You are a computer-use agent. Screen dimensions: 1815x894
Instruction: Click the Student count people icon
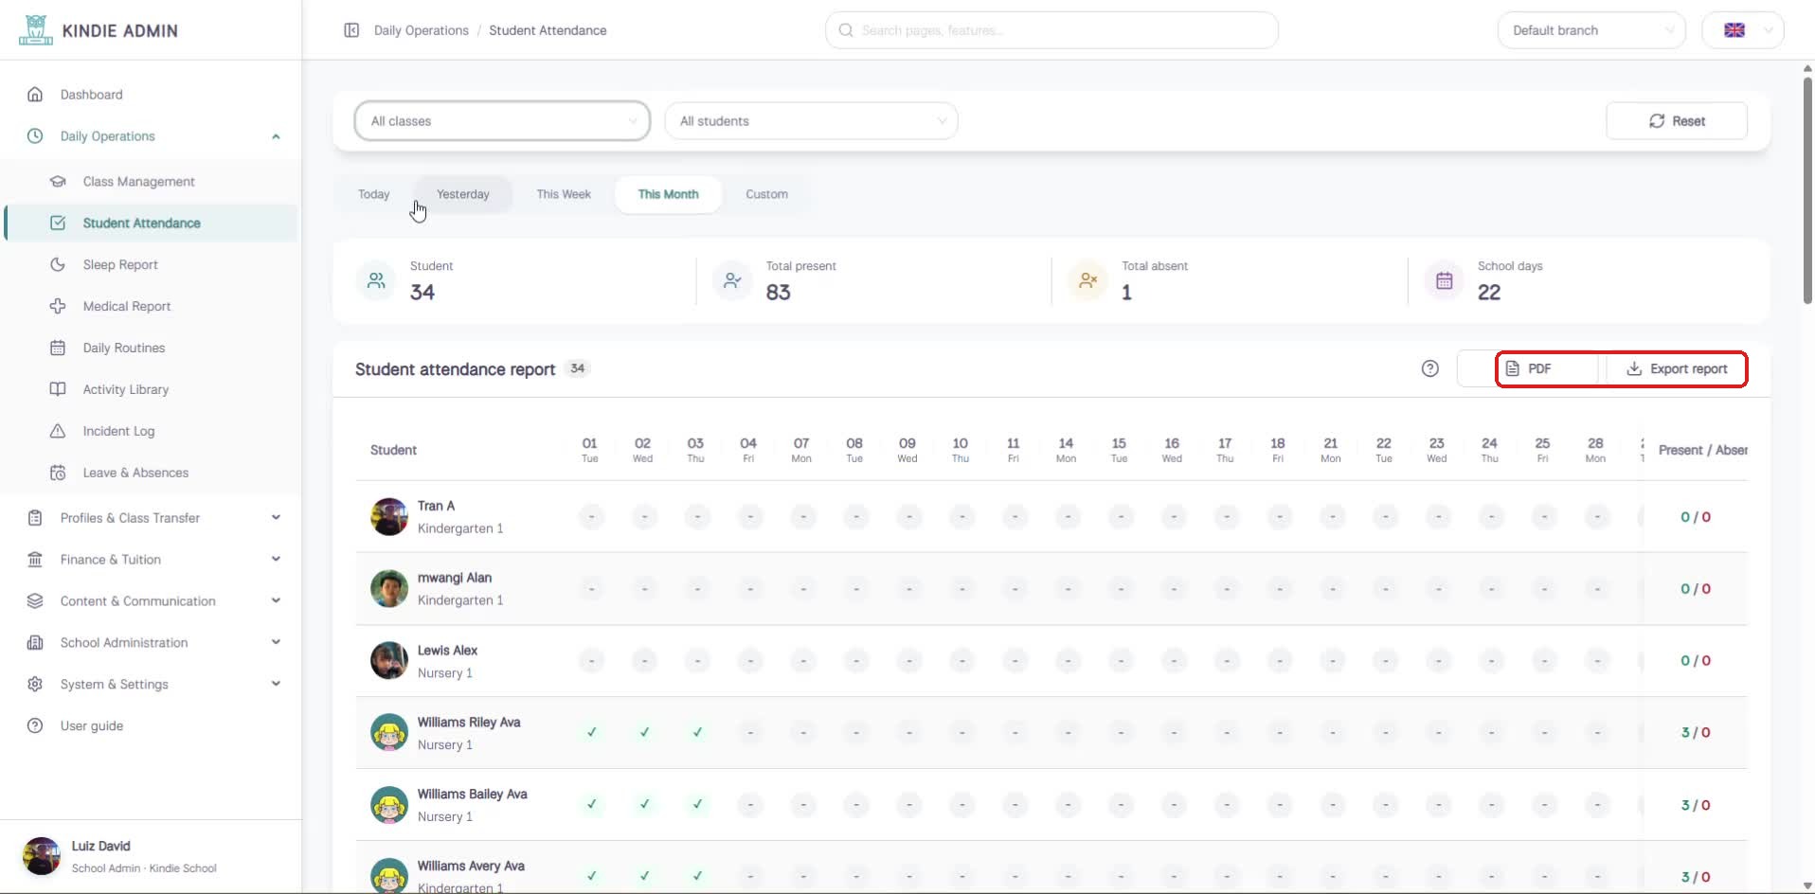pos(376,281)
